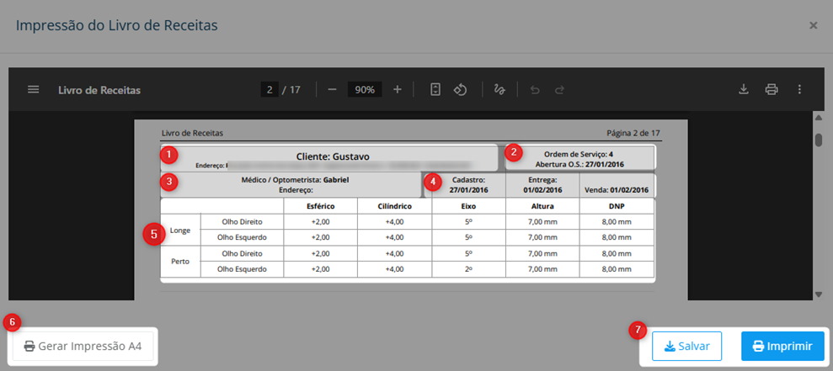Zoom out with the minus icon
This screenshot has height=371, width=833.
(333, 90)
